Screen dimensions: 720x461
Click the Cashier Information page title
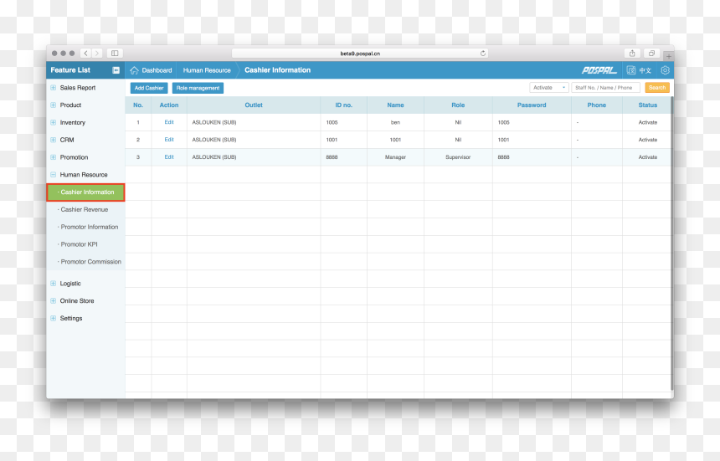277,70
